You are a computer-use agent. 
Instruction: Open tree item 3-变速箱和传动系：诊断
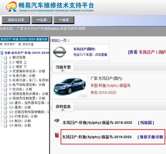pos(27,71)
